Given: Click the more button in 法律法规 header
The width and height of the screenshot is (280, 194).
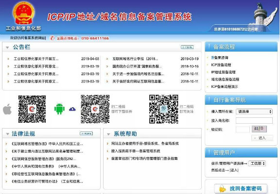Looking at the screenshot, I should (86, 133).
